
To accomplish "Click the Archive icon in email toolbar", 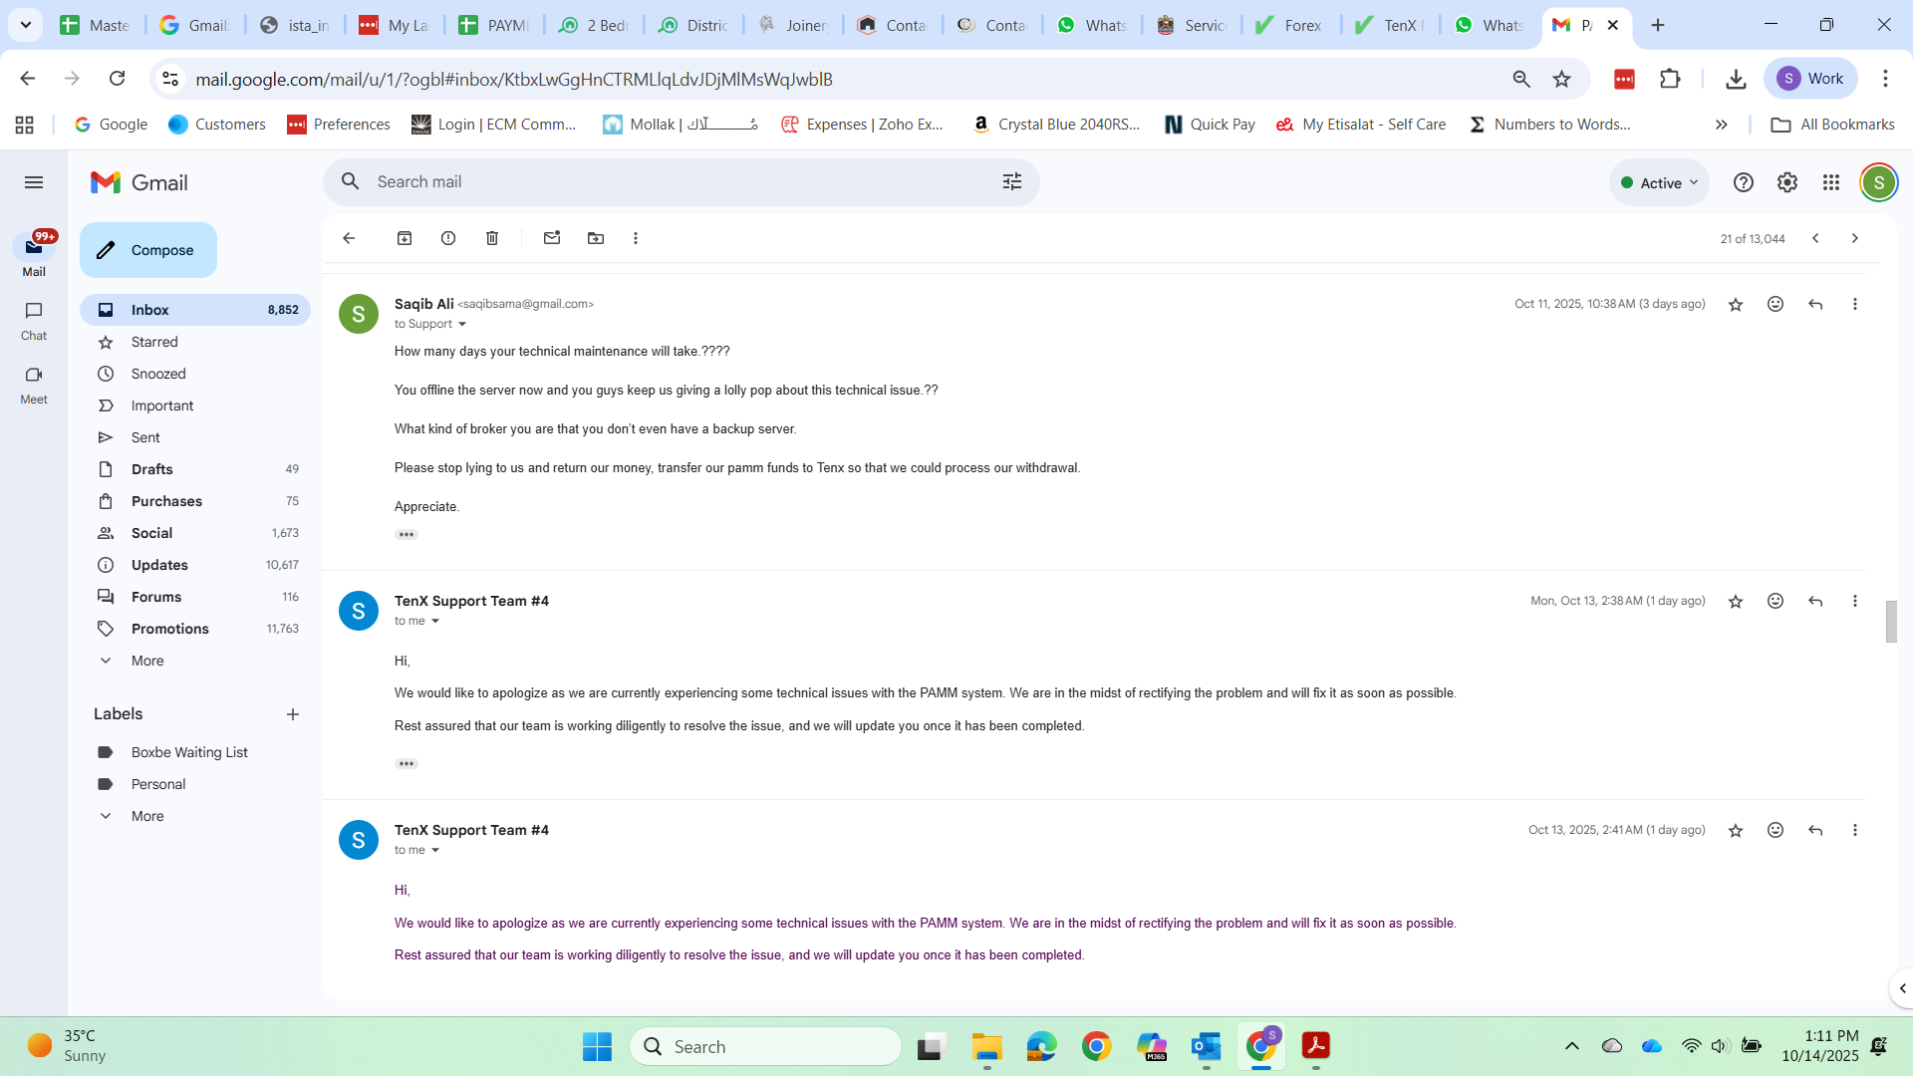I will tap(405, 238).
